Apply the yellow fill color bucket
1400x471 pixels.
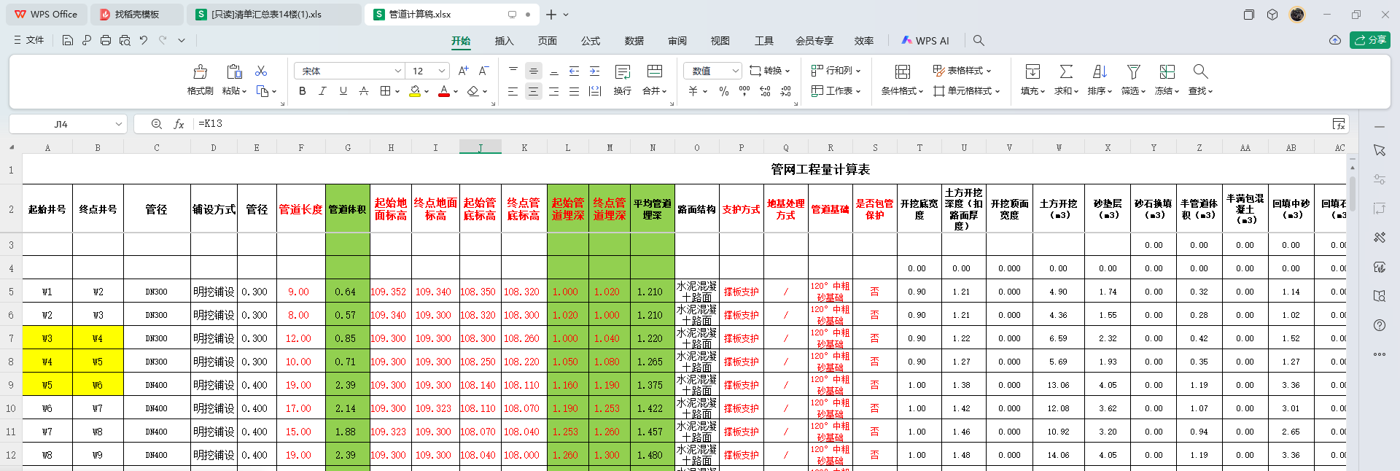click(414, 91)
